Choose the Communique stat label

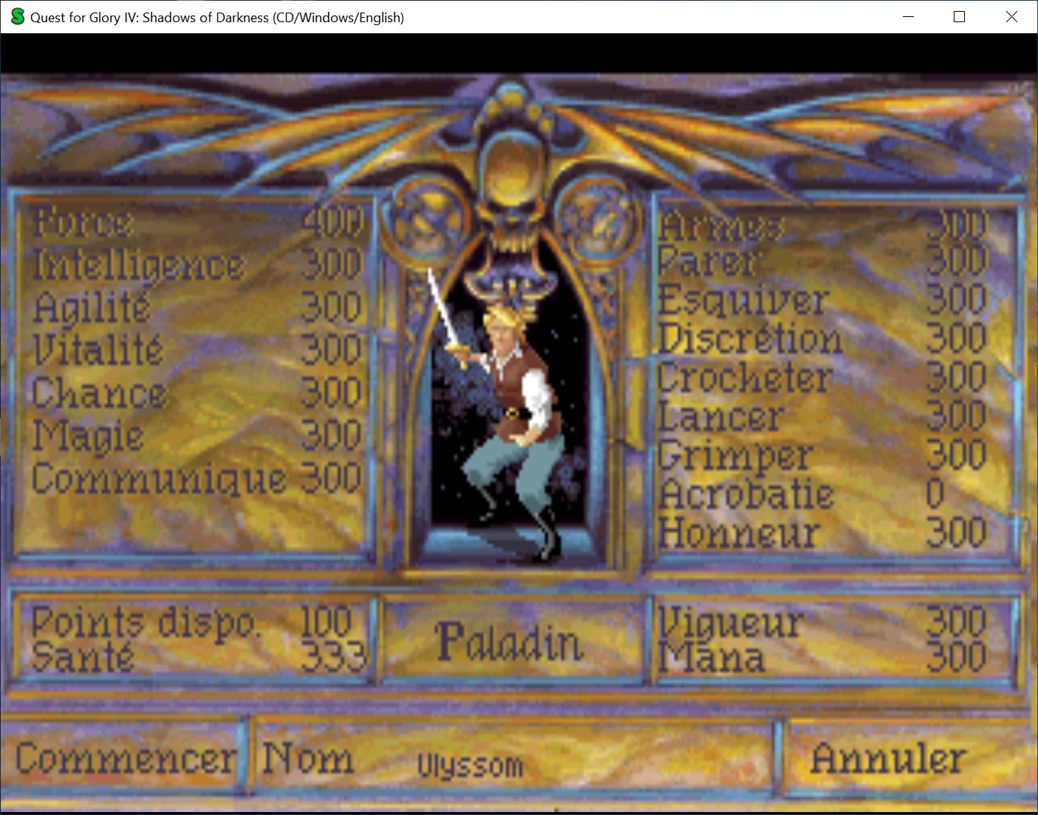point(159,479)
